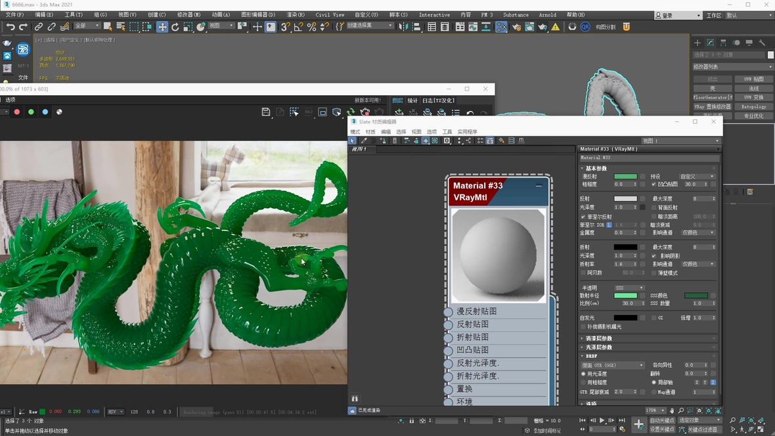Activate the Rotate tool in toolbar
This screenshot has height=436, width=775.
(175, 27)
